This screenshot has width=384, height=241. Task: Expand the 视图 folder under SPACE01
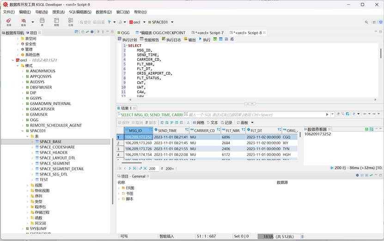point(27,185)
